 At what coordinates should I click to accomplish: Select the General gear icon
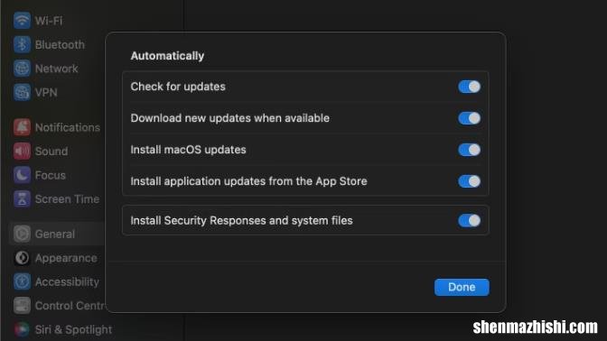pyautogui.click(x=22, y=234)
